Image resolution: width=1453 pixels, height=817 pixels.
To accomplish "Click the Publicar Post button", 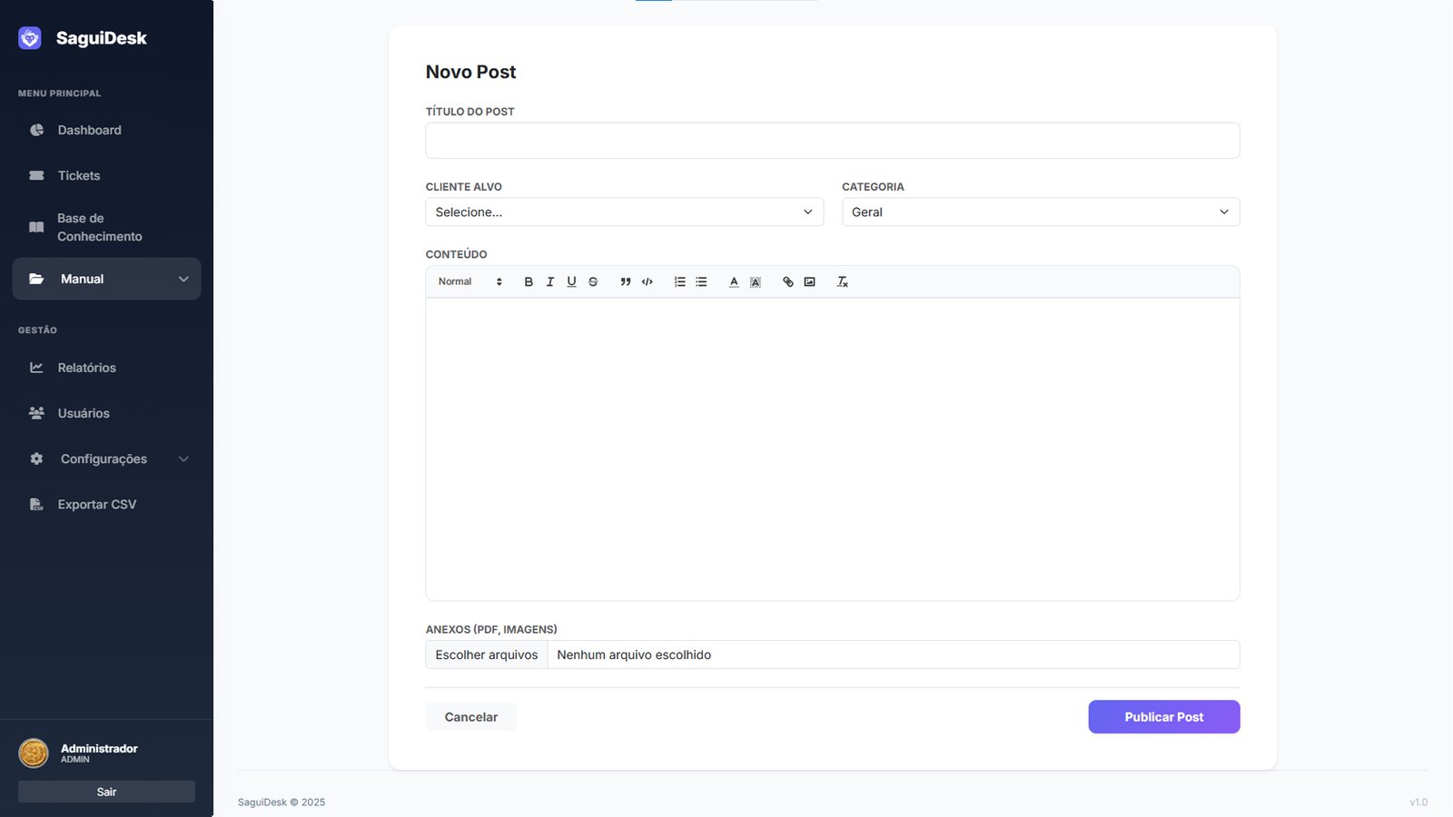I will tap(1163, 717).
